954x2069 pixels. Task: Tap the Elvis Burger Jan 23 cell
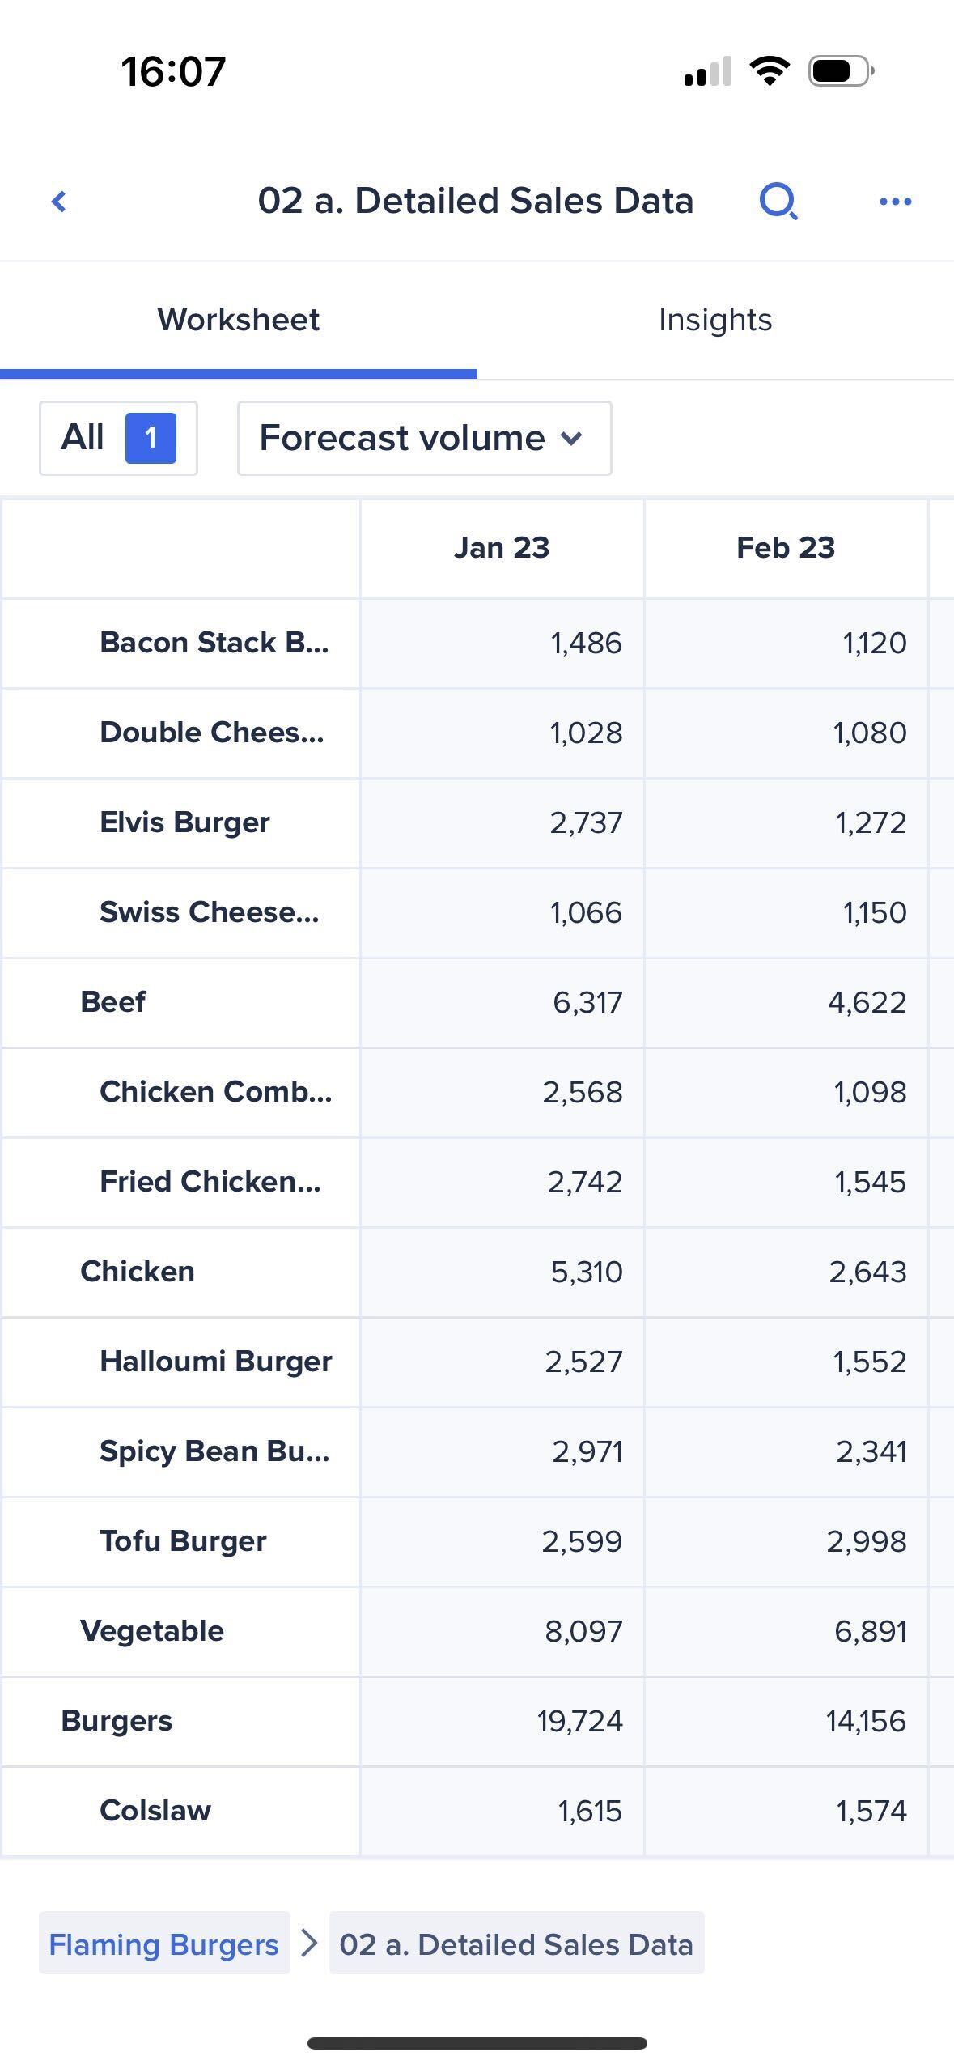coord(502,822)
